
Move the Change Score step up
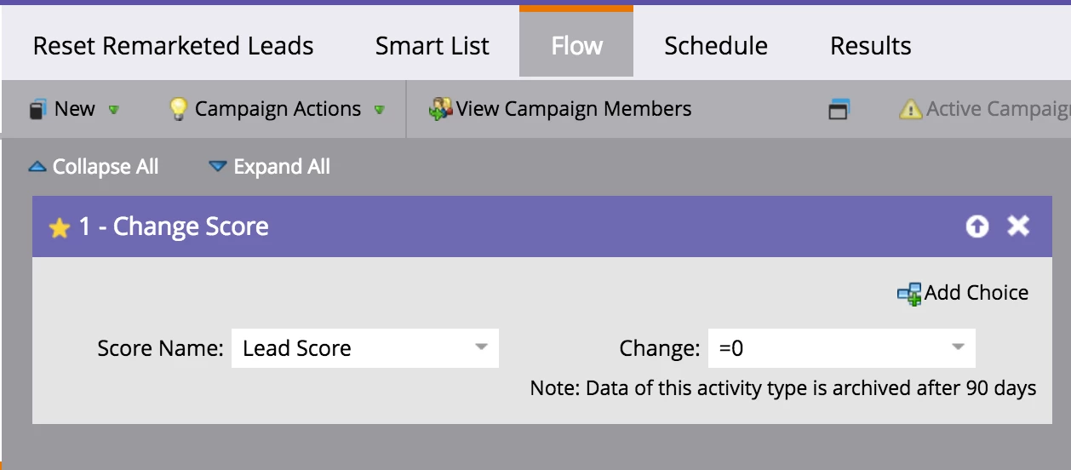click(977, 226)
